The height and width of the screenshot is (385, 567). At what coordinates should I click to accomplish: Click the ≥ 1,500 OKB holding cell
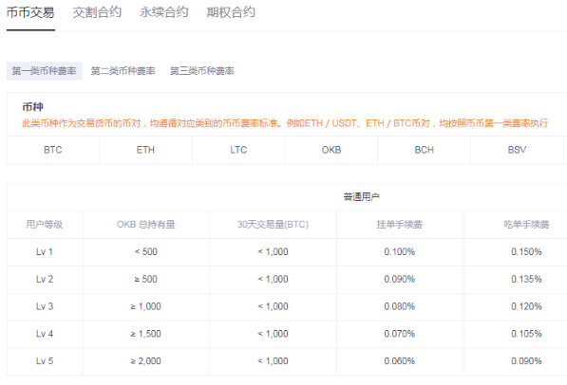tap(145, 334)
